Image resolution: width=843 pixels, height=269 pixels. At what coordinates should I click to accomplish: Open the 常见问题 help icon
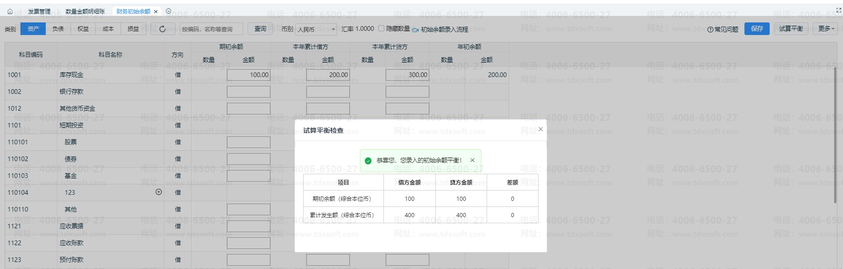click(x=710, y=29)
